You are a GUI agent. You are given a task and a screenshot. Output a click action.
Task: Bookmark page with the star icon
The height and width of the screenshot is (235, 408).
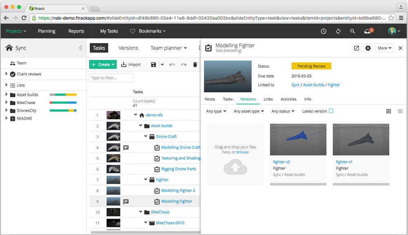pos(391,18)
